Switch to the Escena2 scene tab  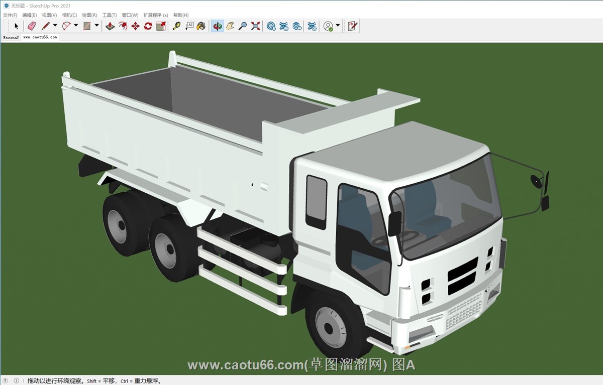tap(11, 38)
